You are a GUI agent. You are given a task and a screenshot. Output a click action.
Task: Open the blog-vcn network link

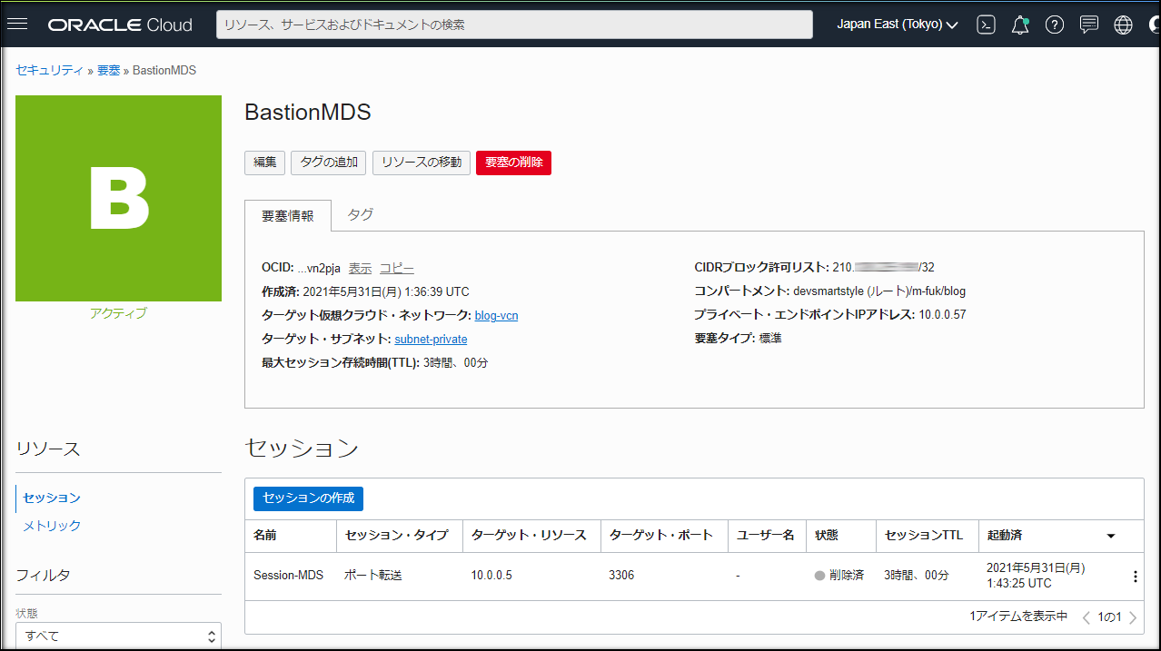[x=496, y=315]
